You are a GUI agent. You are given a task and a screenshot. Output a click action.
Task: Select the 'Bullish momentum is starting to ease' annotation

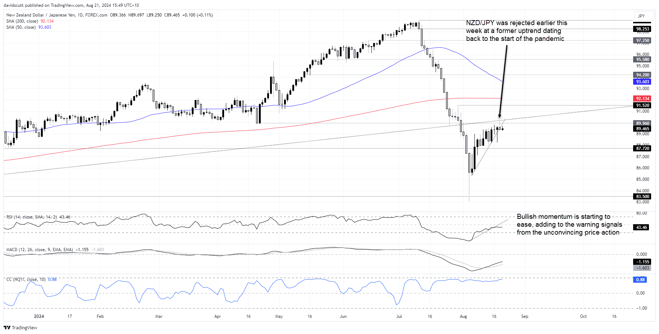click(x=569, y=225)
